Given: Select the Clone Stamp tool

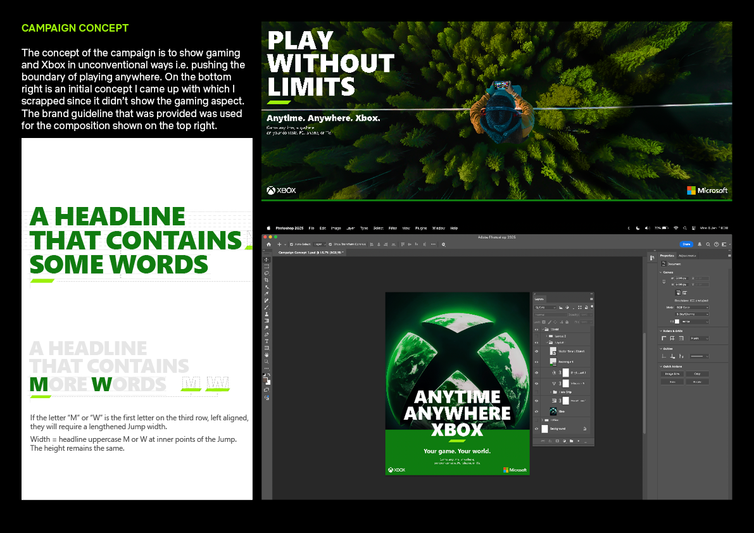Looking at the screenshot, I should (x=267, y=314).
